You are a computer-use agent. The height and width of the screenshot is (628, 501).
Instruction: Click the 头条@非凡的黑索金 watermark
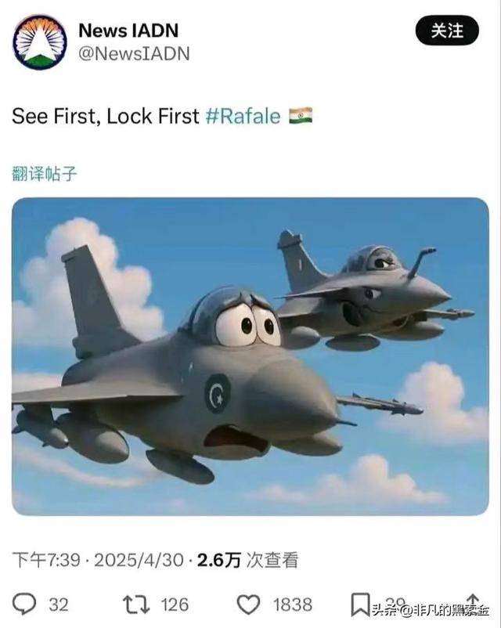point(431,610)
